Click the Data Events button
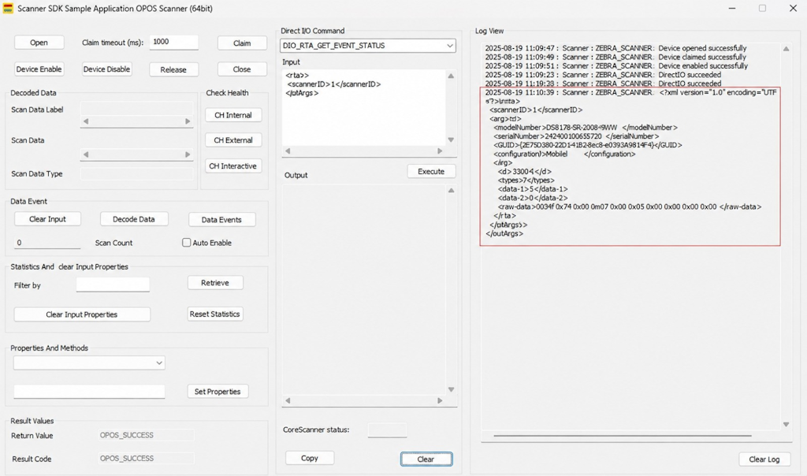The image size is (807, 476). coord(221,219)
